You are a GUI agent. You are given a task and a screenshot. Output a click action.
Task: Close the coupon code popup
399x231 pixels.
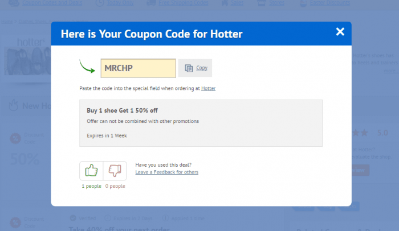340,32
